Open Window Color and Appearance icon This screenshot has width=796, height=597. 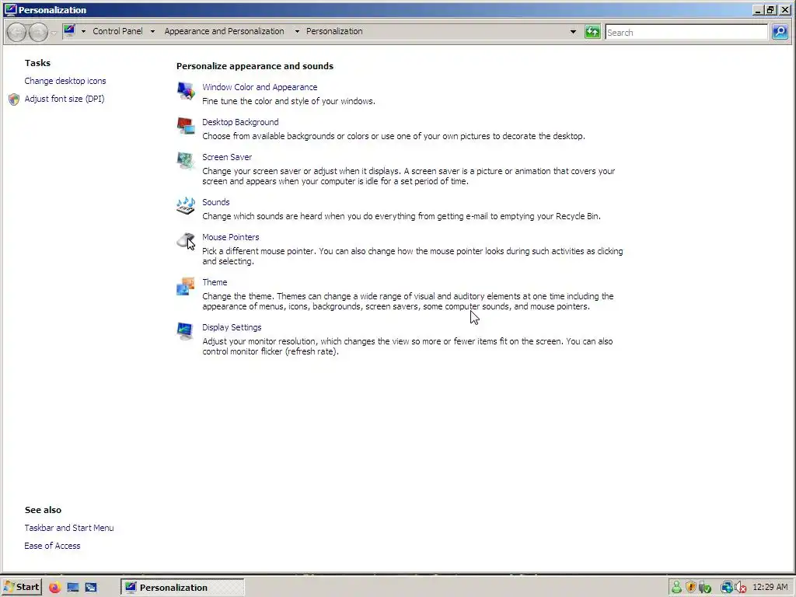pyautogui.click(x=185, y=91)
